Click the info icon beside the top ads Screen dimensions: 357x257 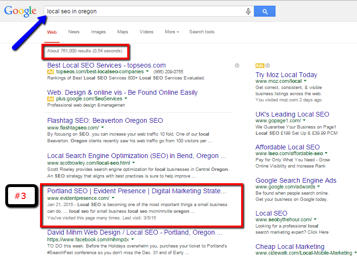click(x=237, y=66)
